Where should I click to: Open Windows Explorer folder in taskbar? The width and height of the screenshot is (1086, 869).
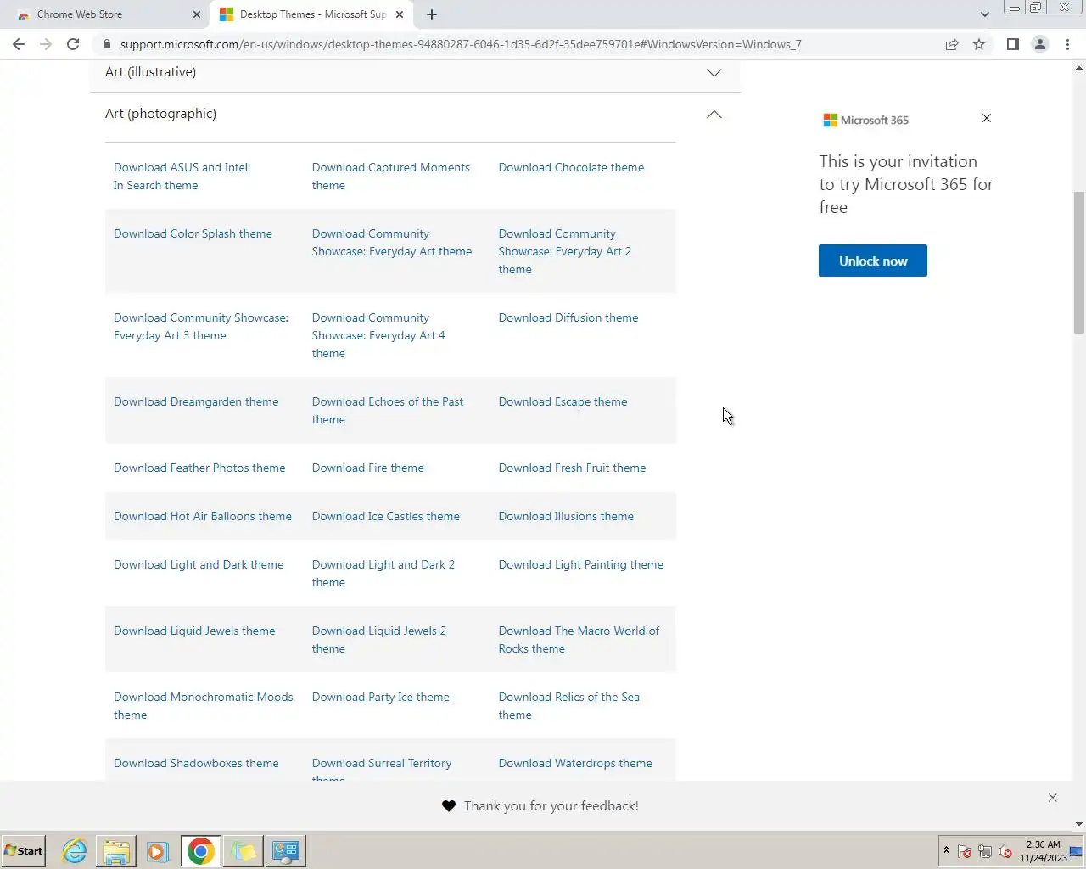pos(116,851)
